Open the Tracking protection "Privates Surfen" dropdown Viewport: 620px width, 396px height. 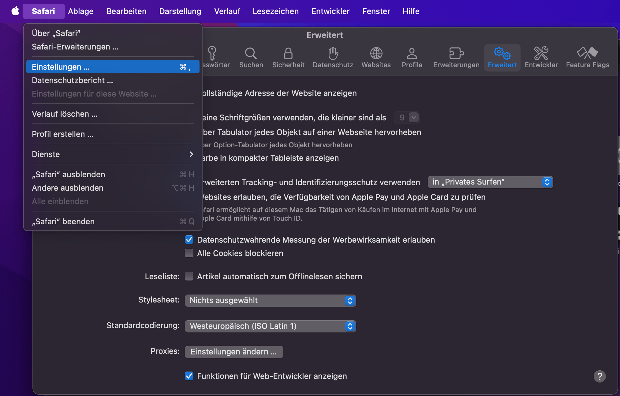[490, 182]
